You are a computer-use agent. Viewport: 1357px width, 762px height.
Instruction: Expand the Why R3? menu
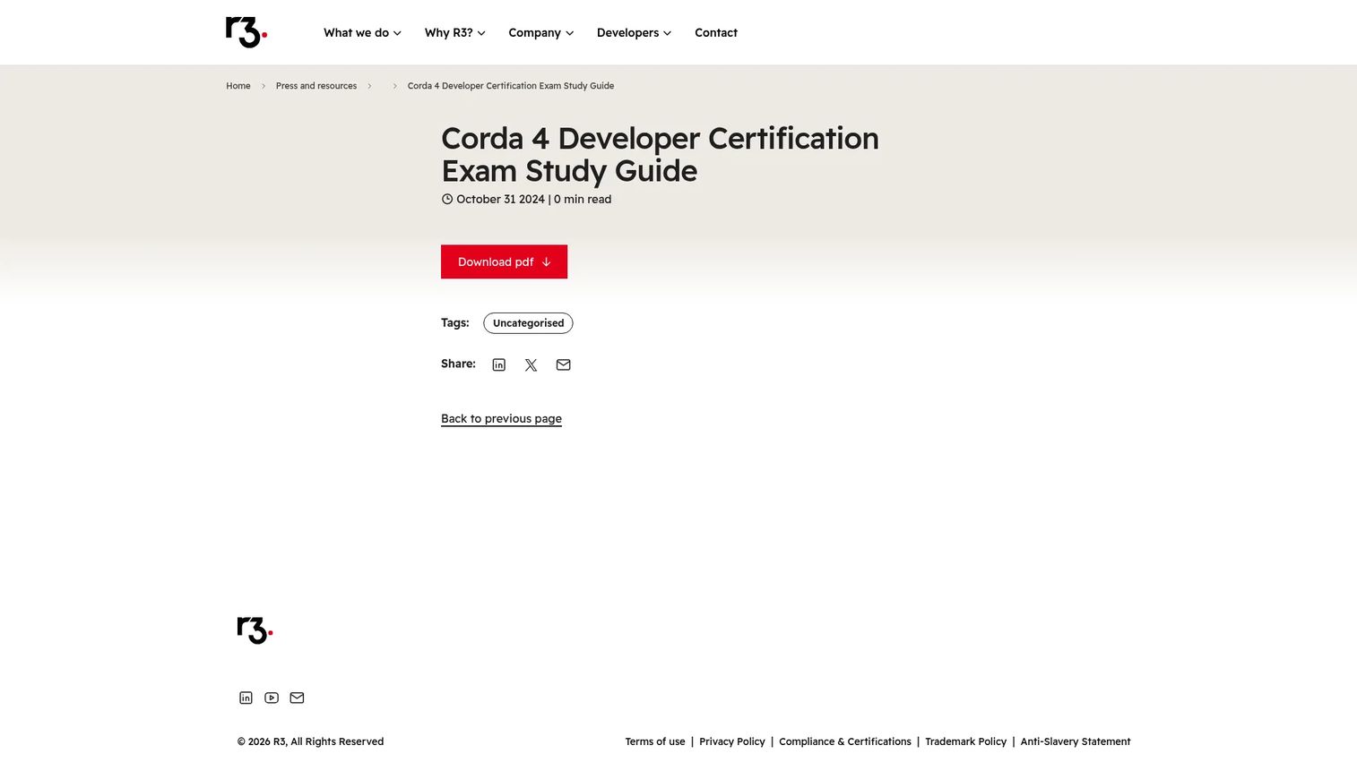coord(455,32)
